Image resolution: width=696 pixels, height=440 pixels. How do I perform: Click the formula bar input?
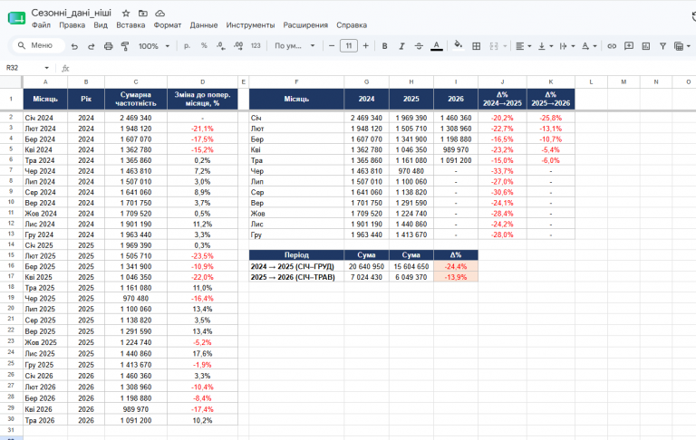382,68
